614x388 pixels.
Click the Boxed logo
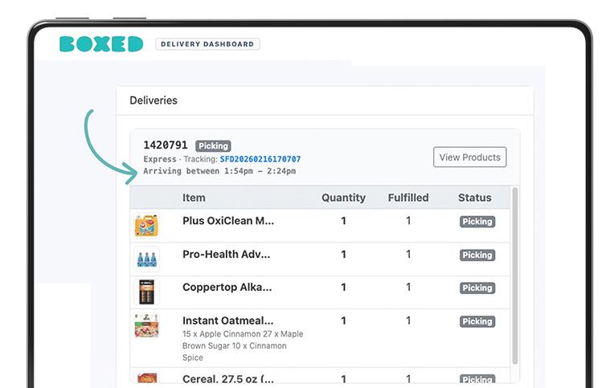tap(101, 44)
